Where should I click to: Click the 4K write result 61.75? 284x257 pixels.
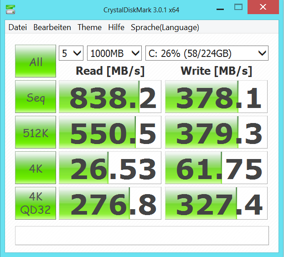pyautogui.click(x=216, y=168)
